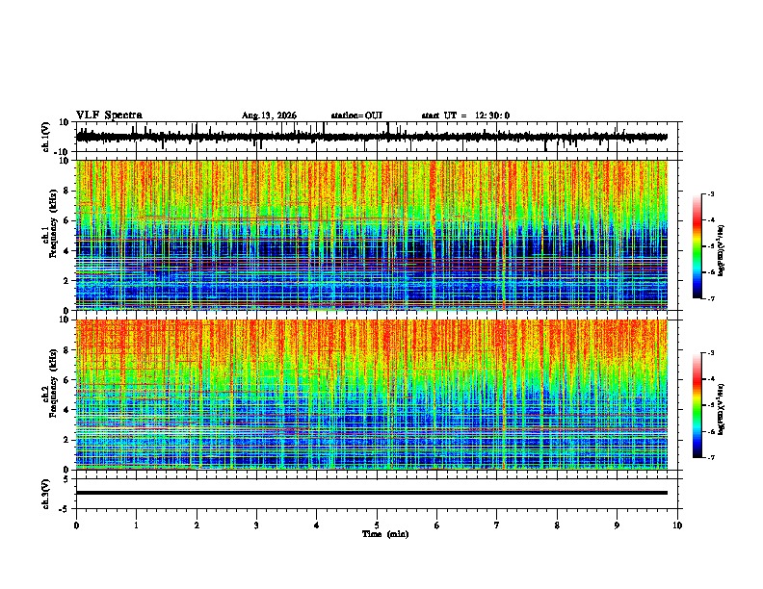Viewport: 763px width, 589px height.
Task: Select the "Aug.13, 2026" date text
Action: 269,115
